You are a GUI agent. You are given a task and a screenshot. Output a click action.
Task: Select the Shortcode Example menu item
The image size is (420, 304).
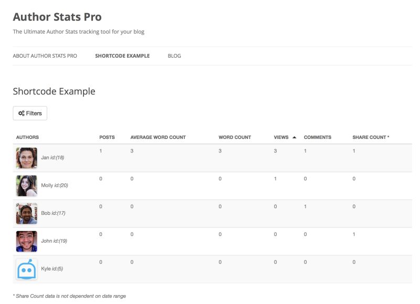pyautogui.click(x=122, y=56)
